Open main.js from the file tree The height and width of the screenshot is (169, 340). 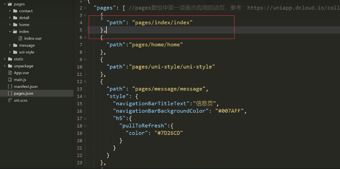tap(20, 80)
